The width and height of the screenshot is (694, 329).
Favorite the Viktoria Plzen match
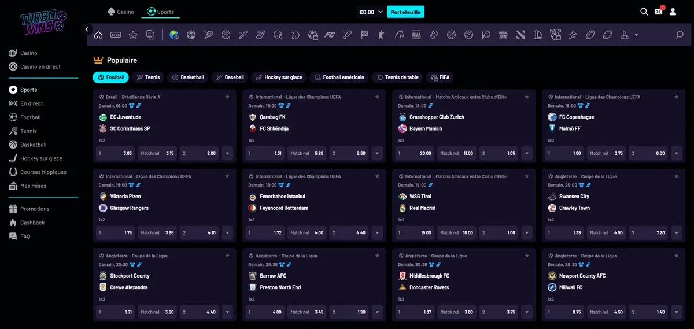point(227,176)
